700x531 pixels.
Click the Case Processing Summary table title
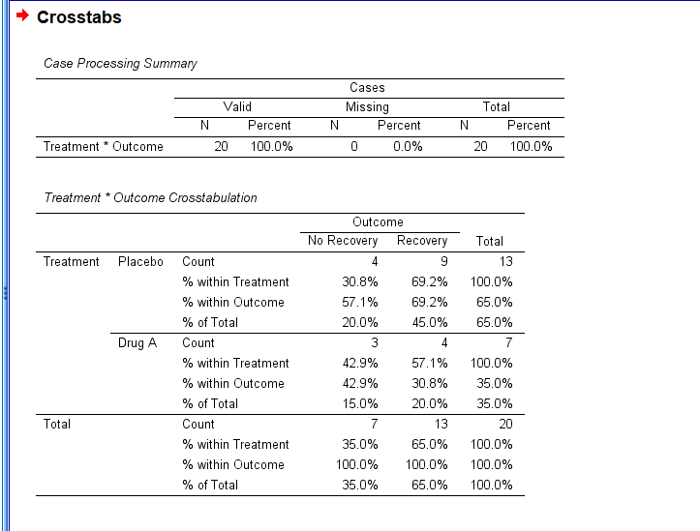(x=120, y=64)
